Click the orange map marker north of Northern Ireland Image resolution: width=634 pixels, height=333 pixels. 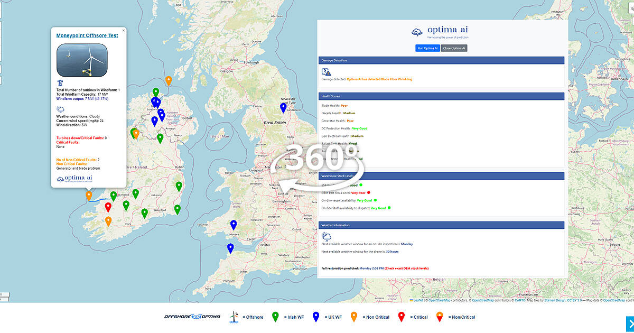[x=169, y=80]
